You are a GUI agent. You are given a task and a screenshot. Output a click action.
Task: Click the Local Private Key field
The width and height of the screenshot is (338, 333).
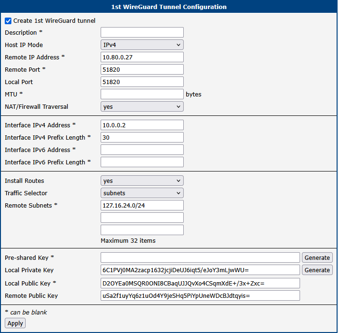click(200, 270)
